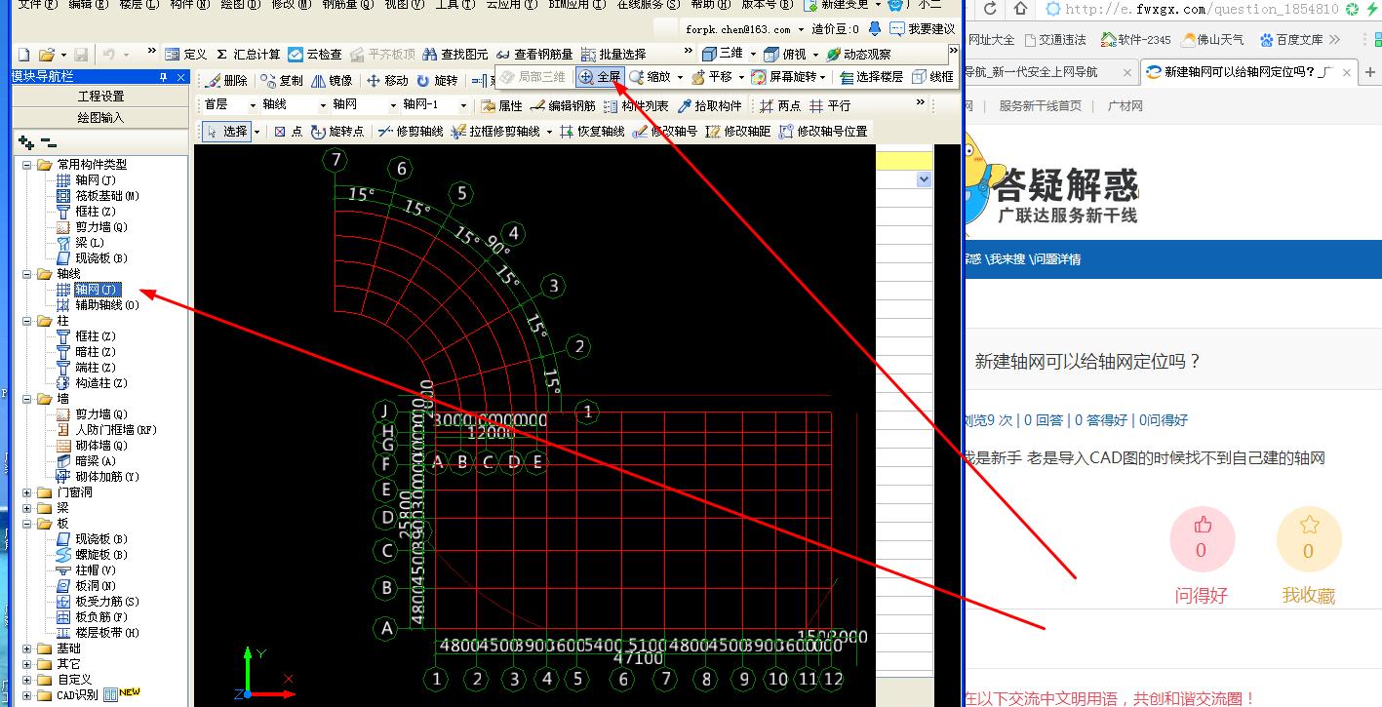This screenshot has height=707, width=1382.
Task: Expand the 门窗洞 tree folder
Action: click(27, 492)
